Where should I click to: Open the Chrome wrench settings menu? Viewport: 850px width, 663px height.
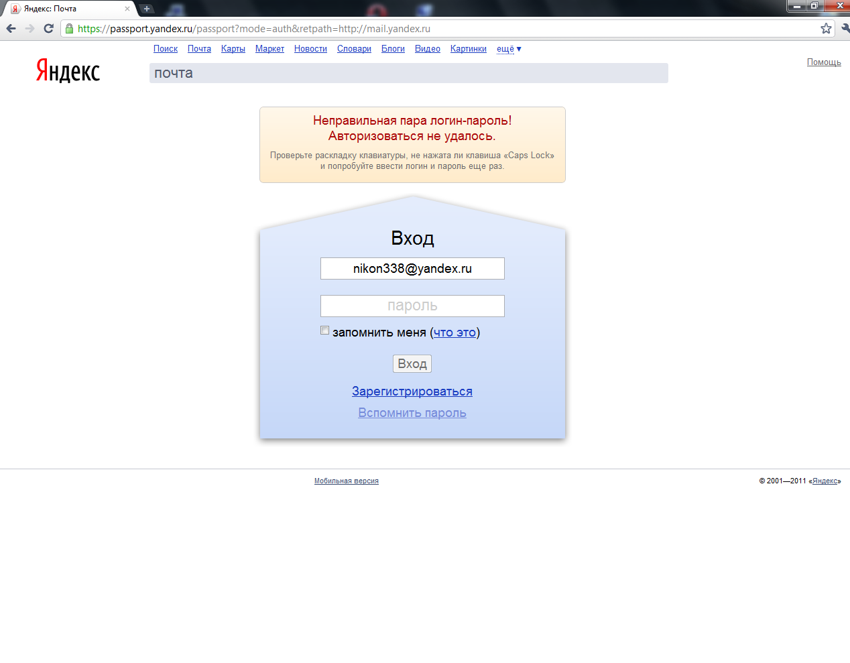(x=845, y=28)
